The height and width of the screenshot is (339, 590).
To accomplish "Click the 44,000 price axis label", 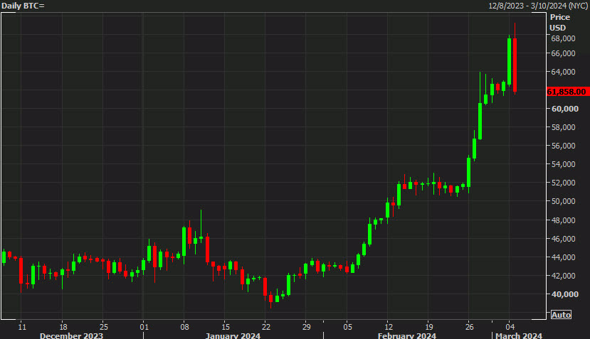I will pyautogui.click(x=563, y=257).
